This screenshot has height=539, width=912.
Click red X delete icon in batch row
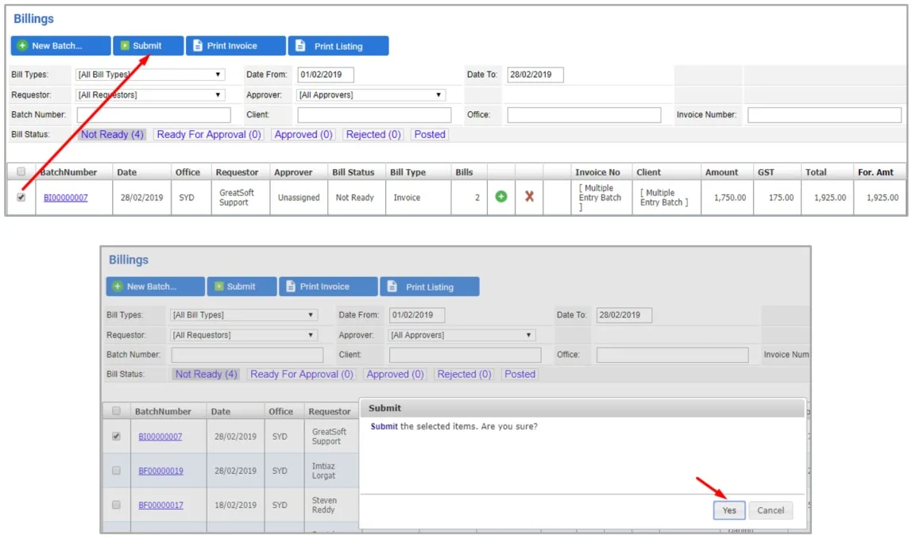pyautogui.click(x=529, y=197)
